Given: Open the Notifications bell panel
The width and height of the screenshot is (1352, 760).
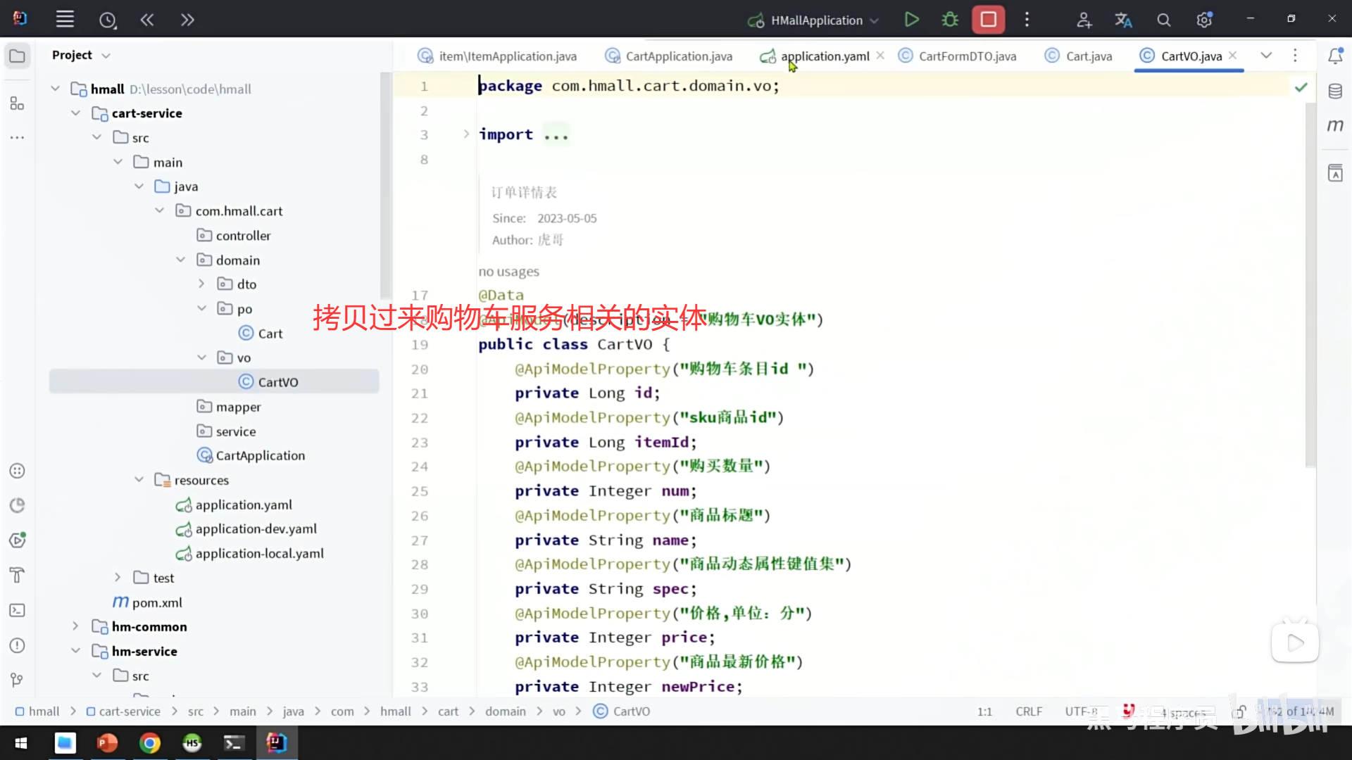Looking at the screenshot, I should pyautogui.click(x=1335, y=56).
